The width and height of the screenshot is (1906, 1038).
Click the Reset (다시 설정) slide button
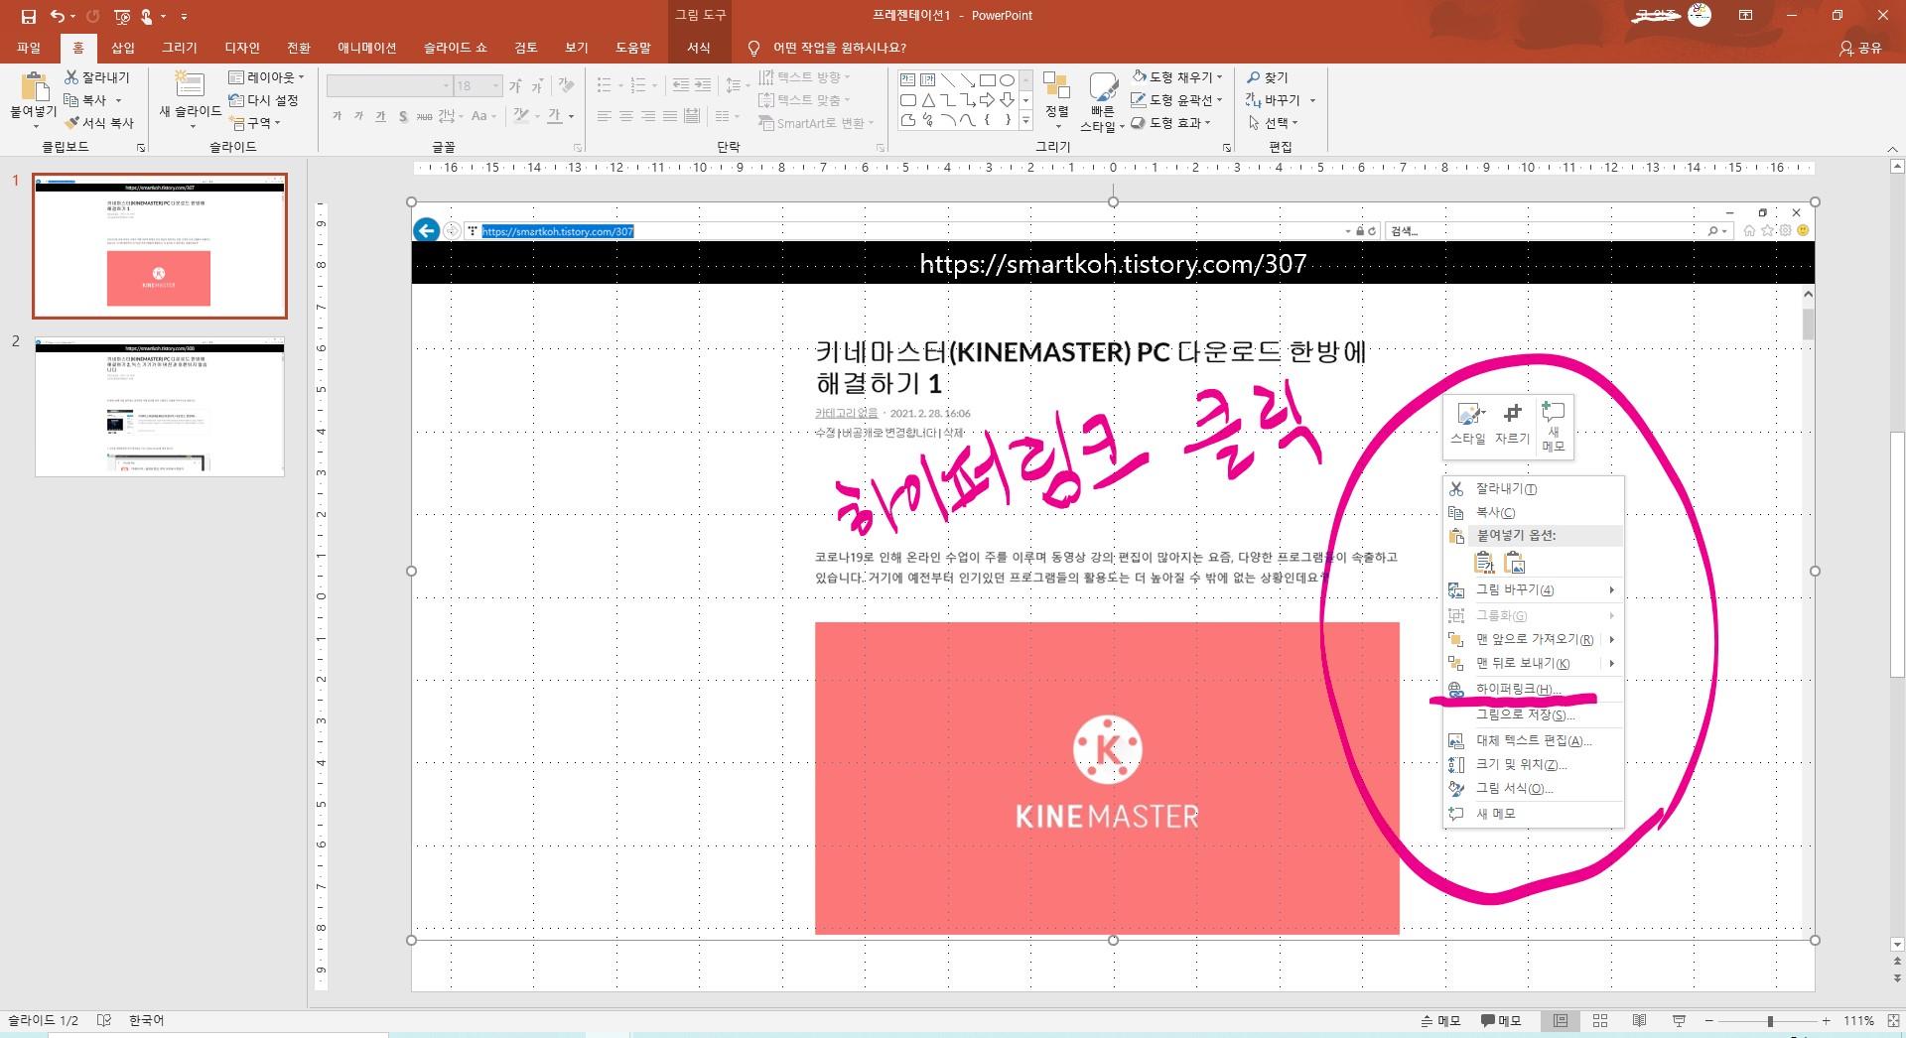click(x=263, y=100)
